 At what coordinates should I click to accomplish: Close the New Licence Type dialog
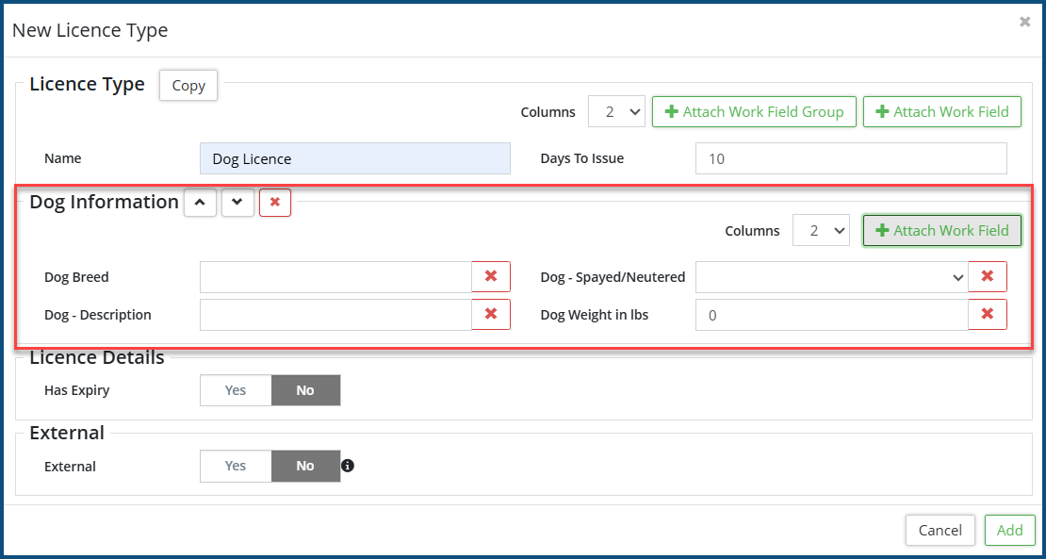click(1025, 22)
